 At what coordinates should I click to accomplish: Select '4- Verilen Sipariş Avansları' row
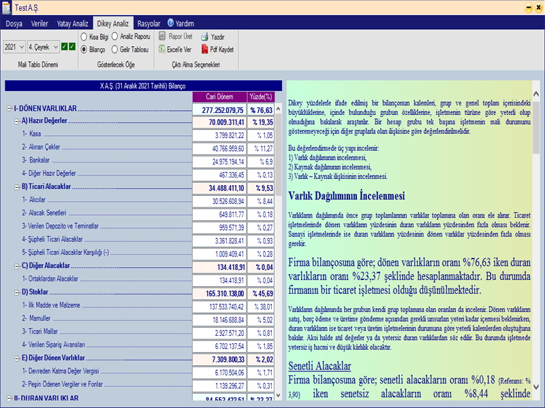(x=54, y=345)
